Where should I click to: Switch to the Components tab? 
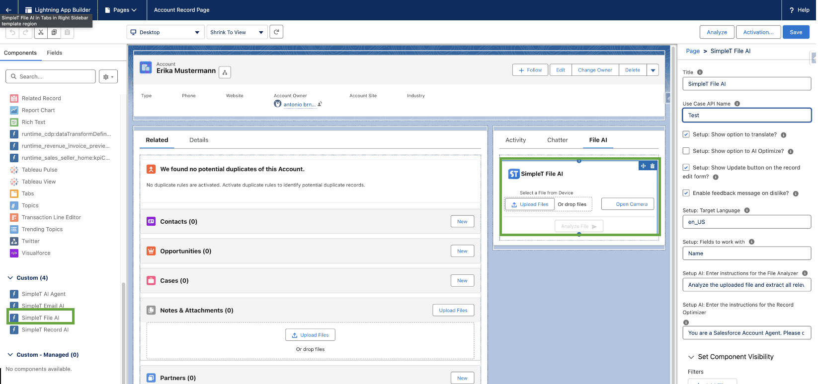coord(20,53)
